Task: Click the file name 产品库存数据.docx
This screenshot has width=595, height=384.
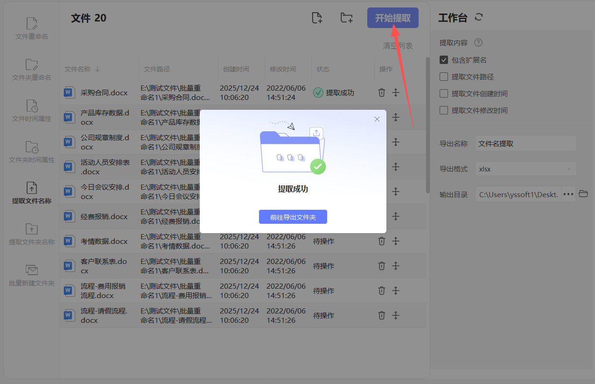Action: coord(104,117)
